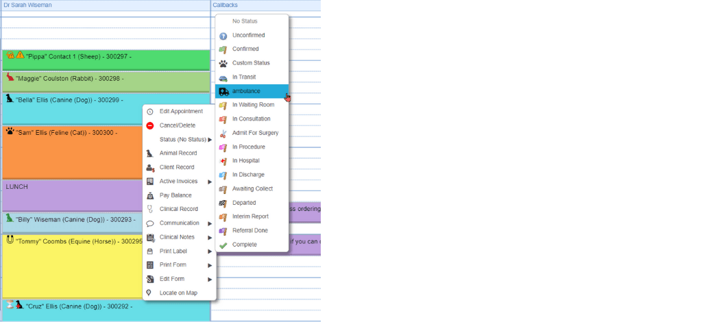The height and width of the screenshot is (322, 706).
Task: Open the Print Label submenu arrow
Action: click(x=210, y=251)
